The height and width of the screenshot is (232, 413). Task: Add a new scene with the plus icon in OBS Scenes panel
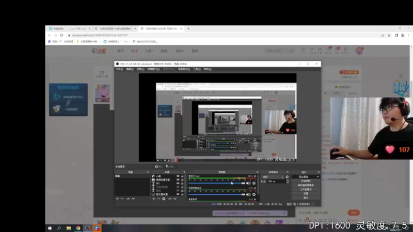(117, 199)
